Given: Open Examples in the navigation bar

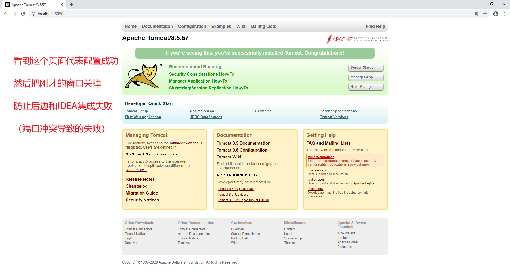Looking at the screenshot, I should (x=221, y=26).
